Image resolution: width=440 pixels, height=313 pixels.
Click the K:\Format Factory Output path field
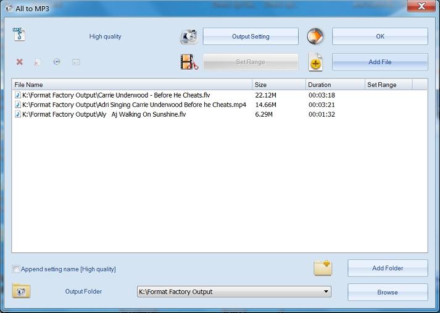click(234, 291)
